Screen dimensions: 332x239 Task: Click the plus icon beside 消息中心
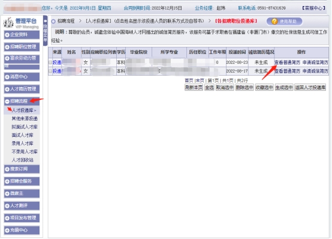click(7, 77)
